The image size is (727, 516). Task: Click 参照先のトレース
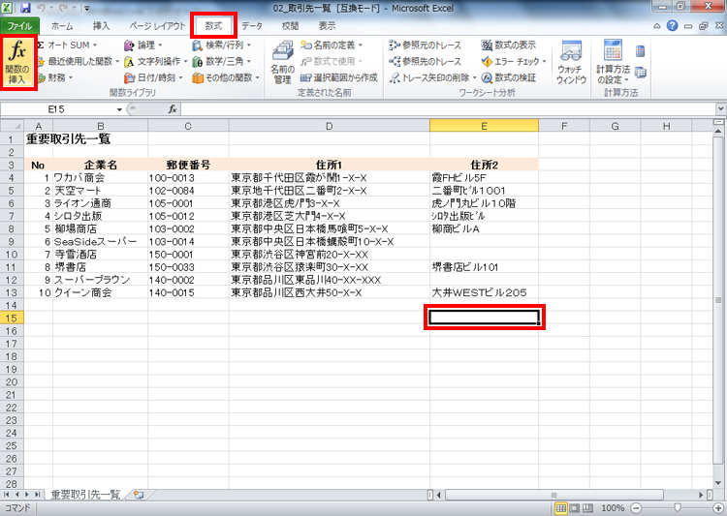(426, 61)
